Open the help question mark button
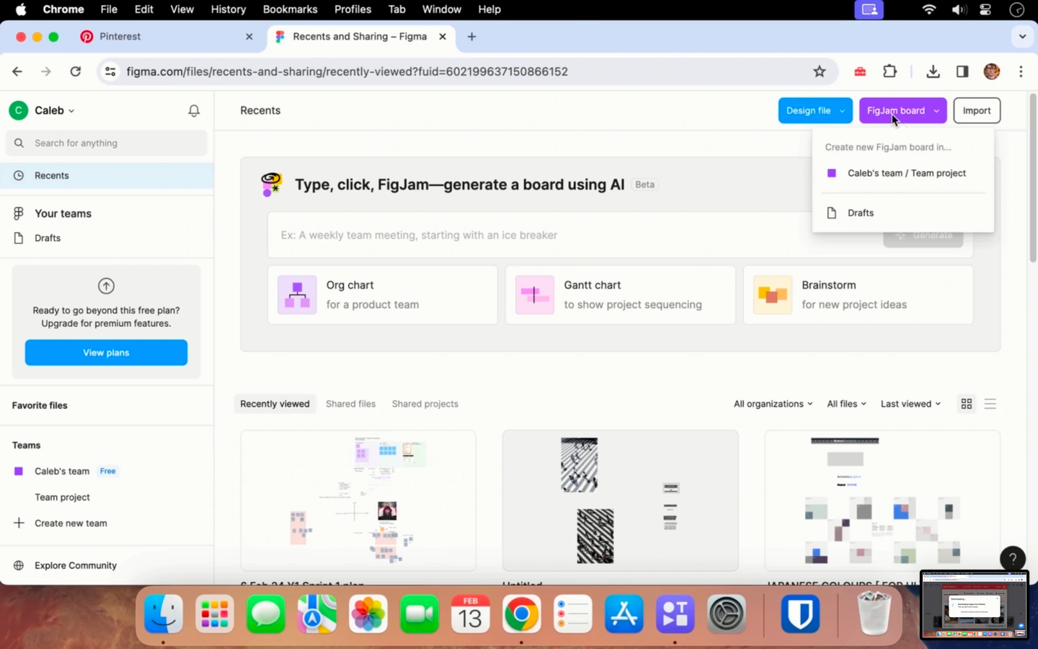 click(x=1013, y=558)
